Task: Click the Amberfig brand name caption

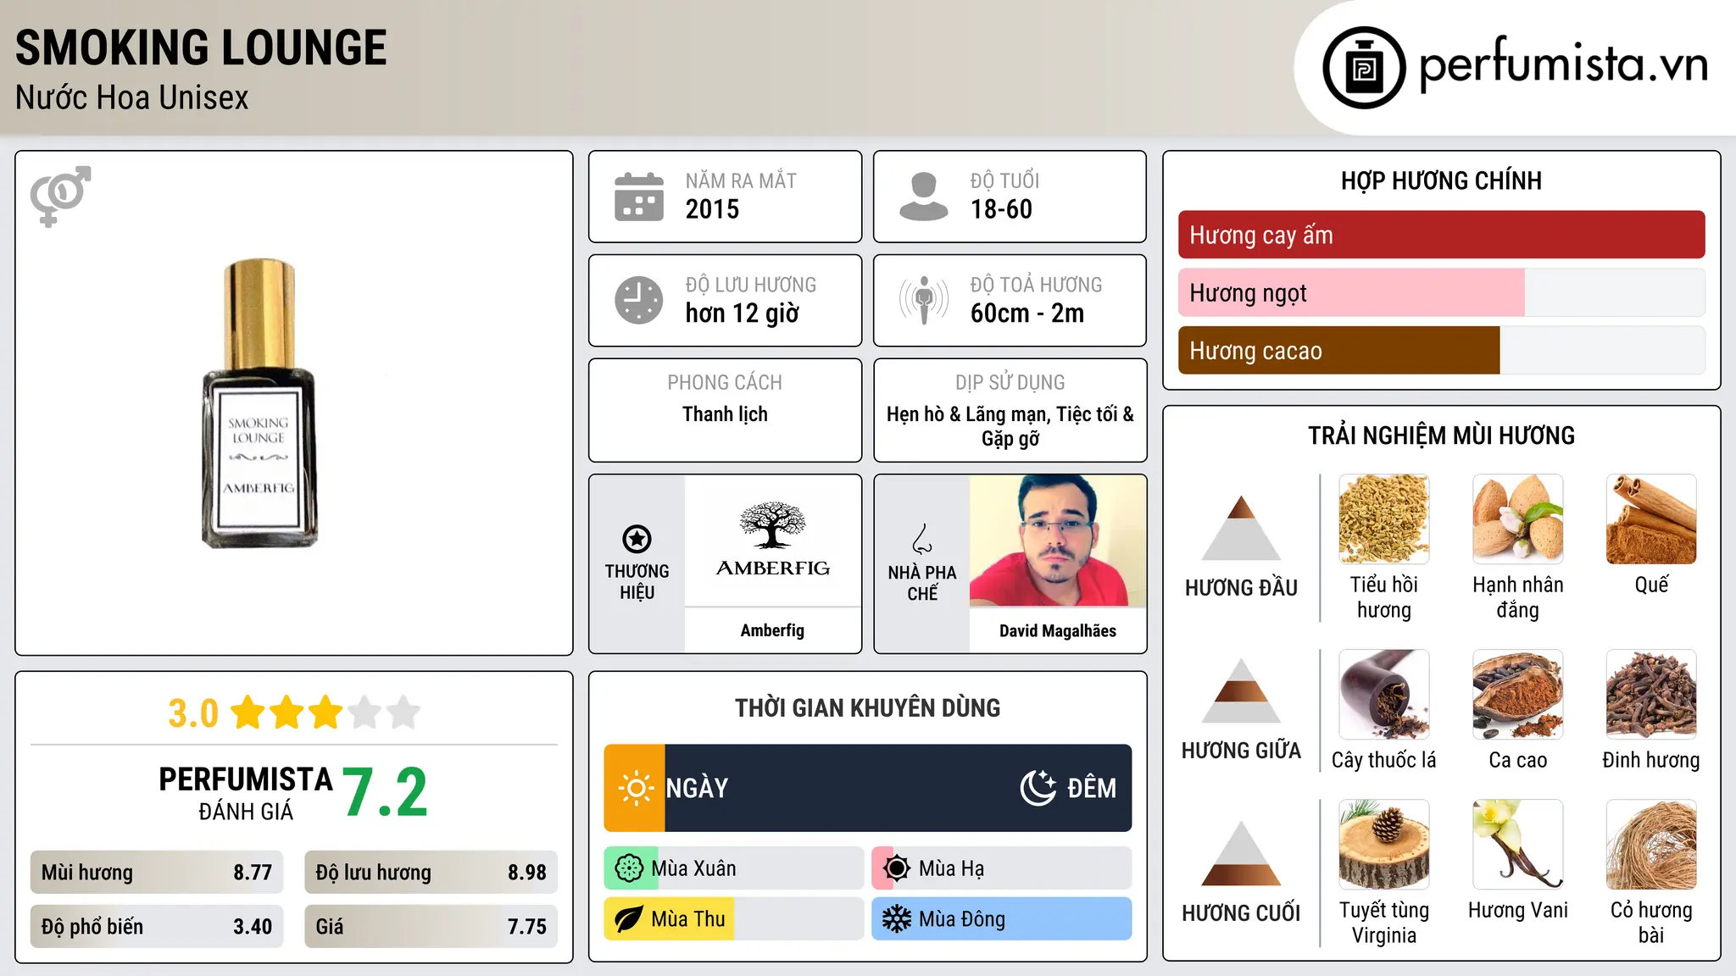Action: 772,630
